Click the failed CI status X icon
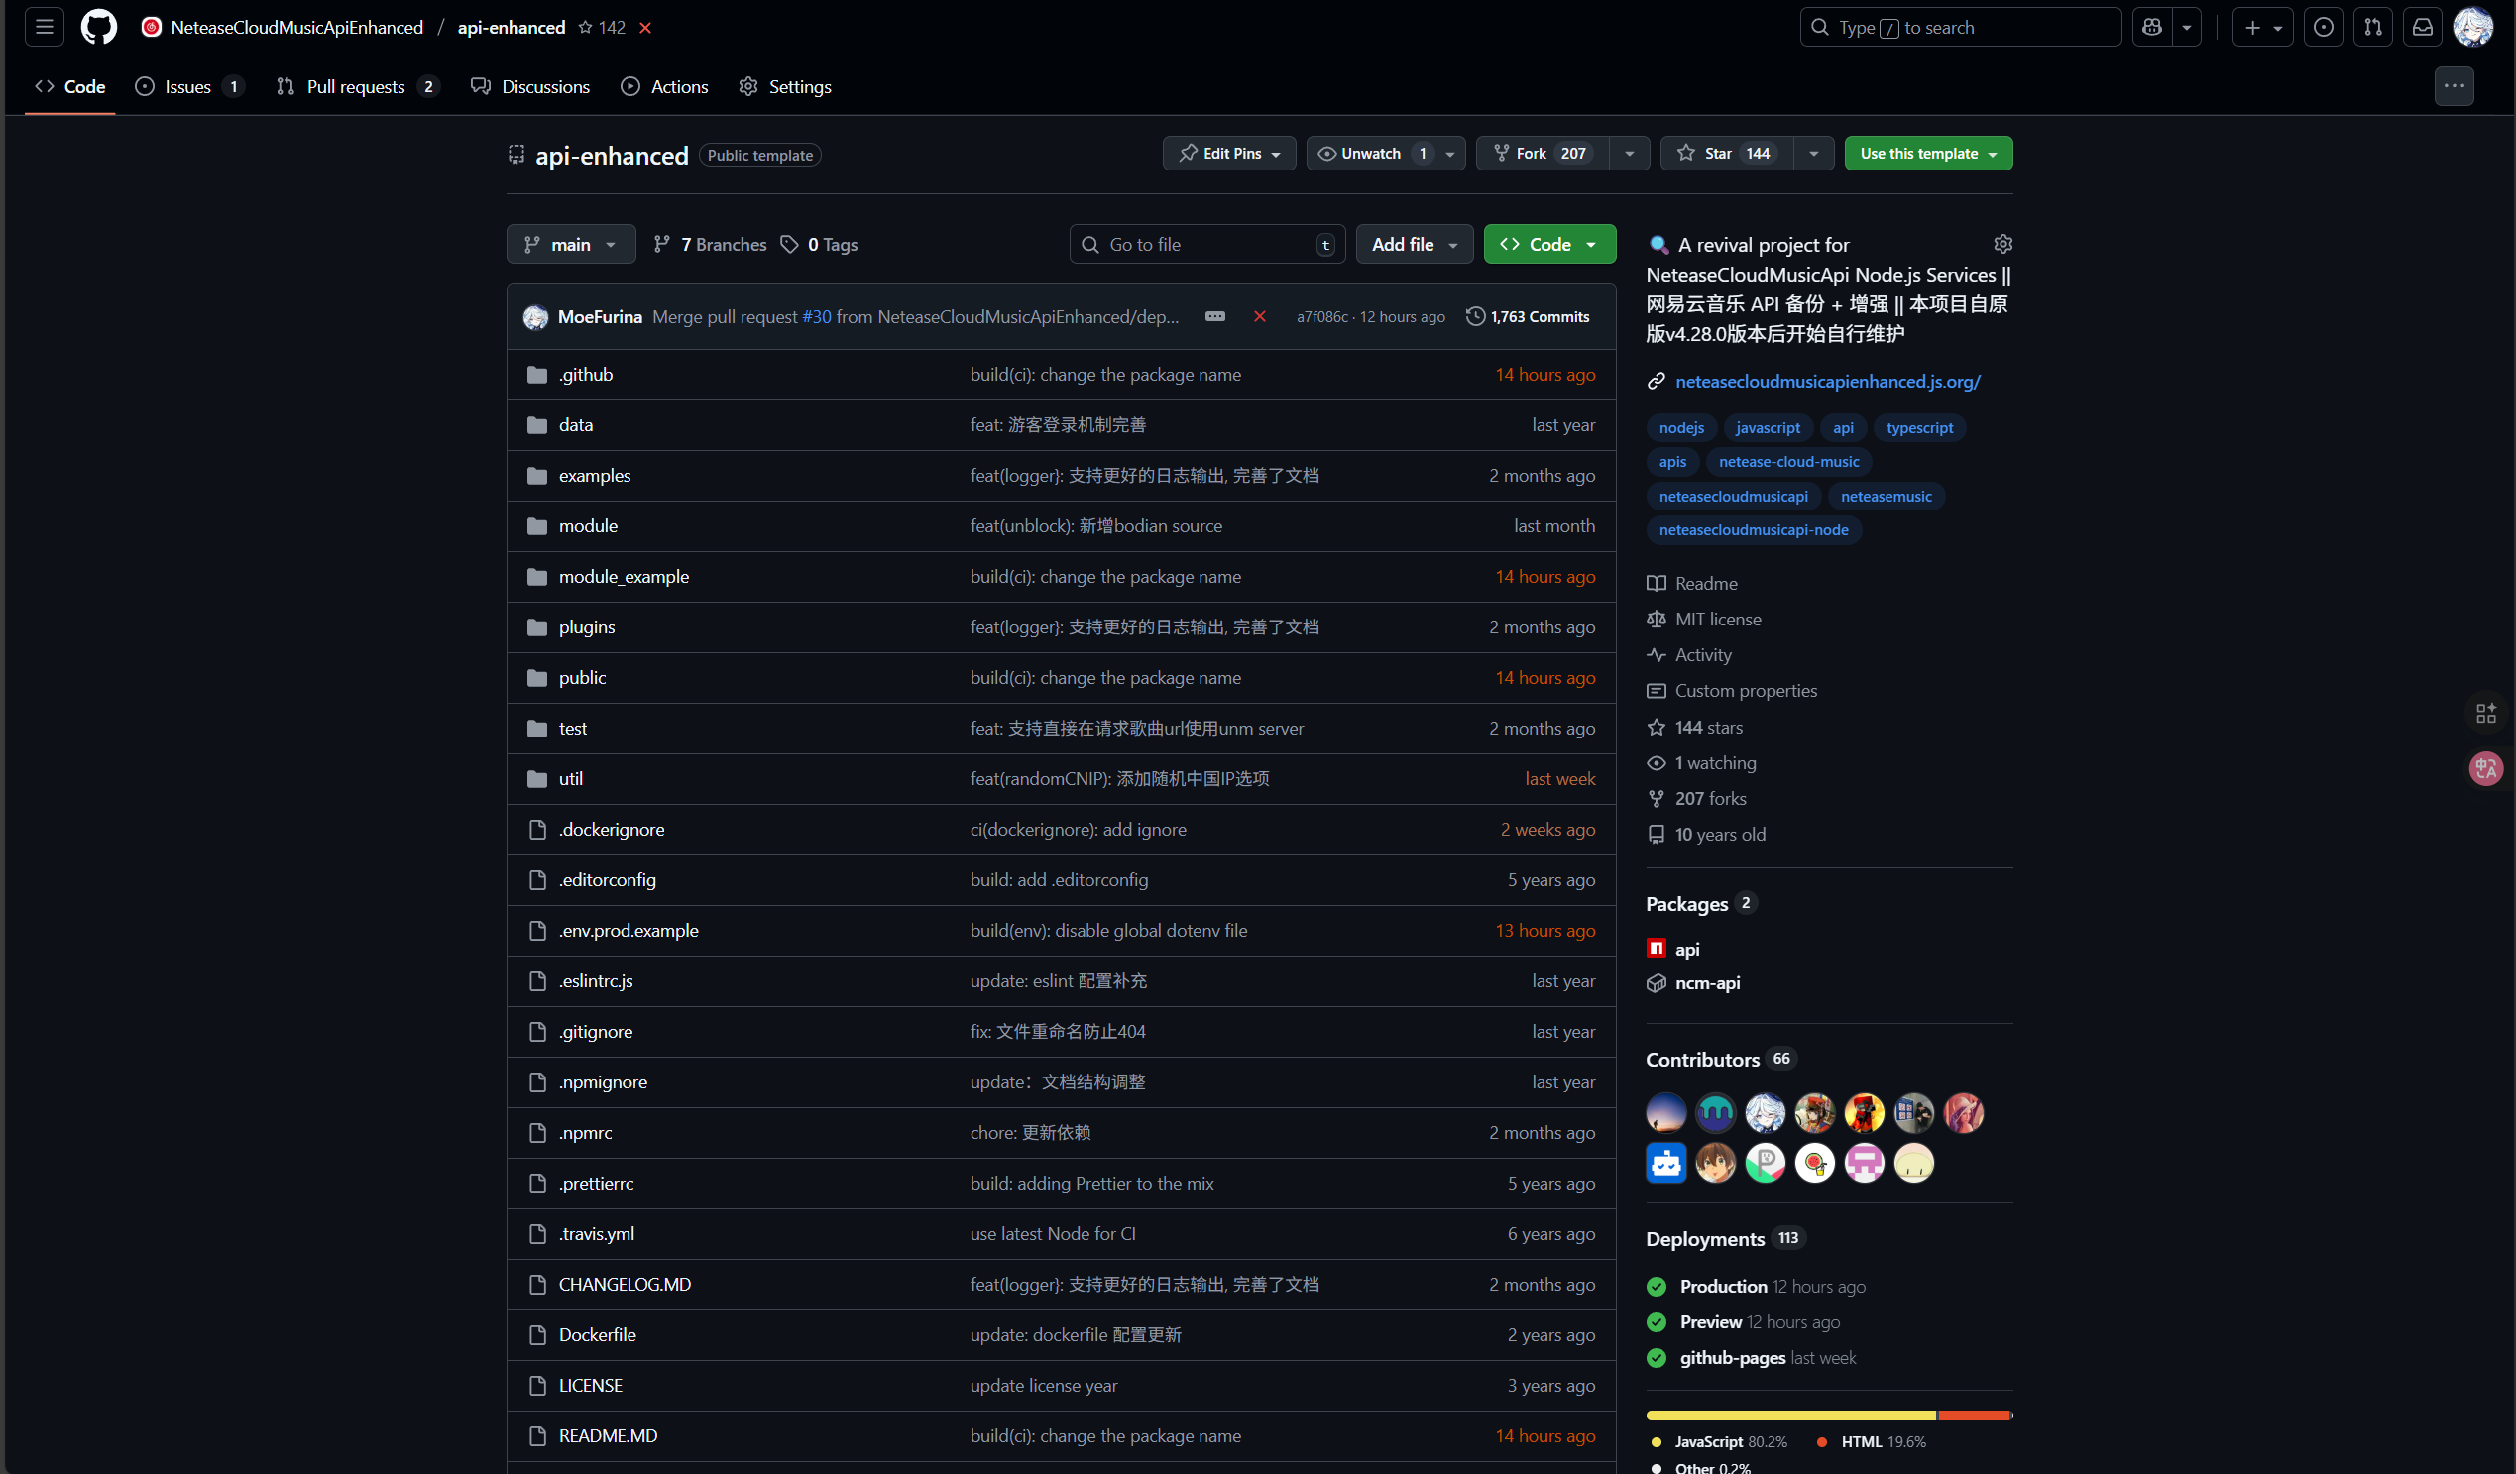 [x=1259, y=316]
